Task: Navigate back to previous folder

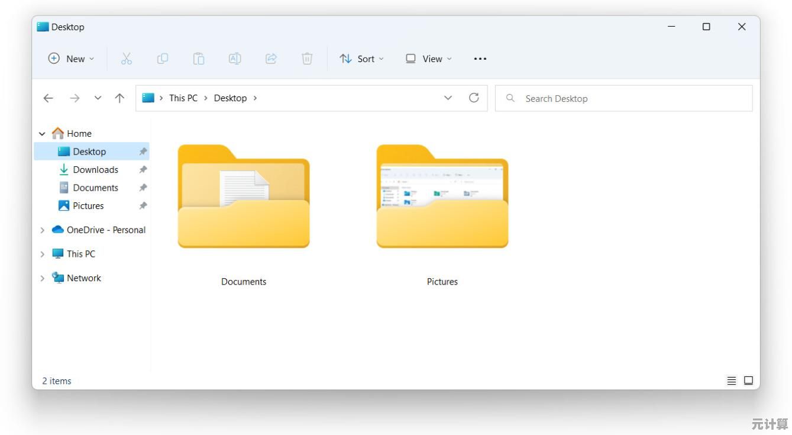Action: (x=49, y=98)
